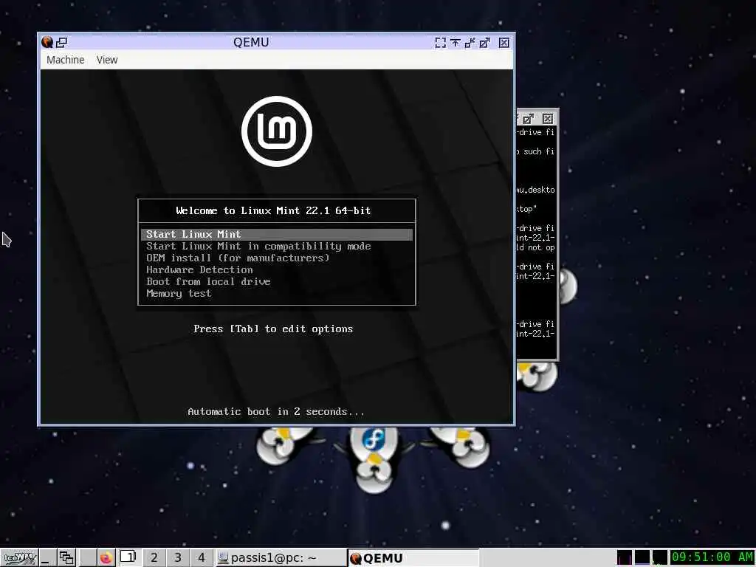Click the QEMU window title text
756x567 pixels.
251,42
